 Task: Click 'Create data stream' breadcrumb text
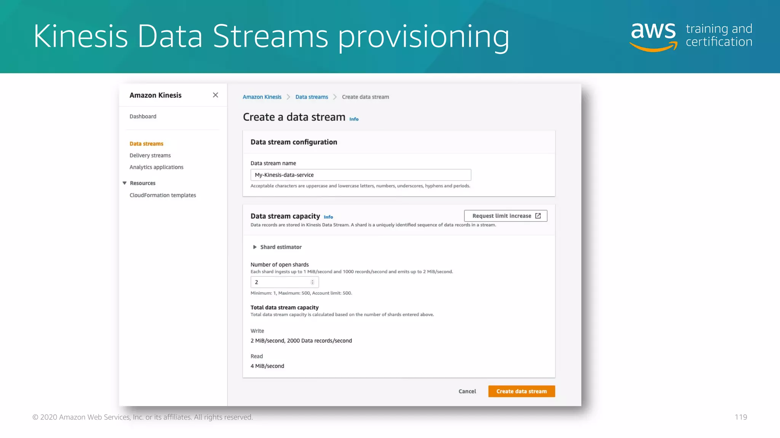[x=365, y=97]
